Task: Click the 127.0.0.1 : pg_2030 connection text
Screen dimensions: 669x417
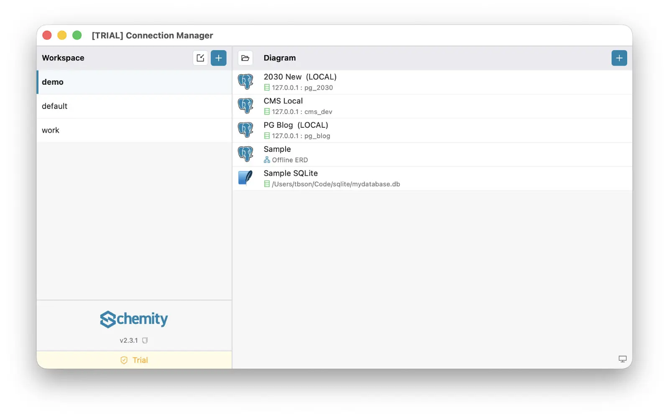Action: tap(302, 88)
